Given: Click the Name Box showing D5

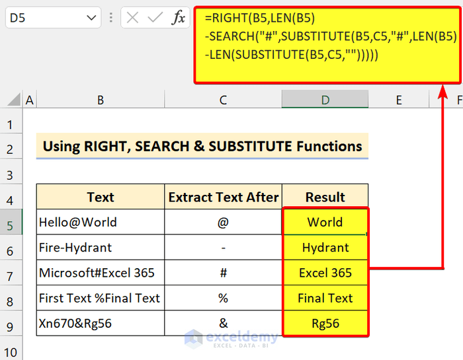Looking at the screenshot, I should [53, 18].
